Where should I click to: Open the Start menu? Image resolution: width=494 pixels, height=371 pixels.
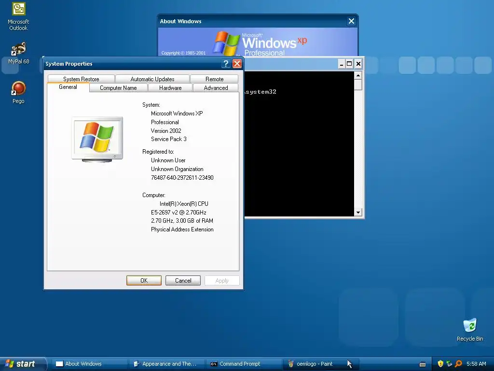tap(22, 364)
